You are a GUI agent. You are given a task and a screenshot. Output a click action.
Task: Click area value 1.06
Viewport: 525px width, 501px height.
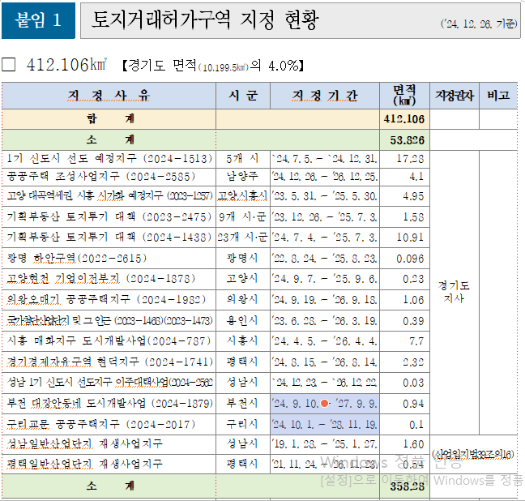tap(404, 300)
